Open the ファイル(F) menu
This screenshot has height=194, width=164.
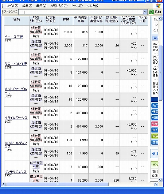coord(12,6)
